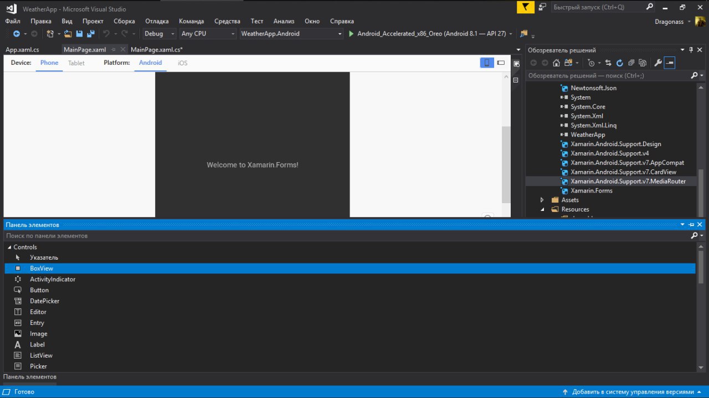Select the Button control in toolbox
Image resolution: width=709 pixels, height=398 pixels.
pos(39,290)
